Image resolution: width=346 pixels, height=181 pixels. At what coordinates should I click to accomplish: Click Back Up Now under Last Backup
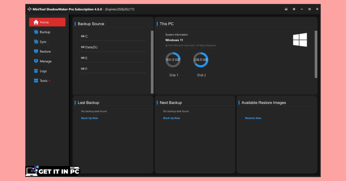(x=90, y=118)
